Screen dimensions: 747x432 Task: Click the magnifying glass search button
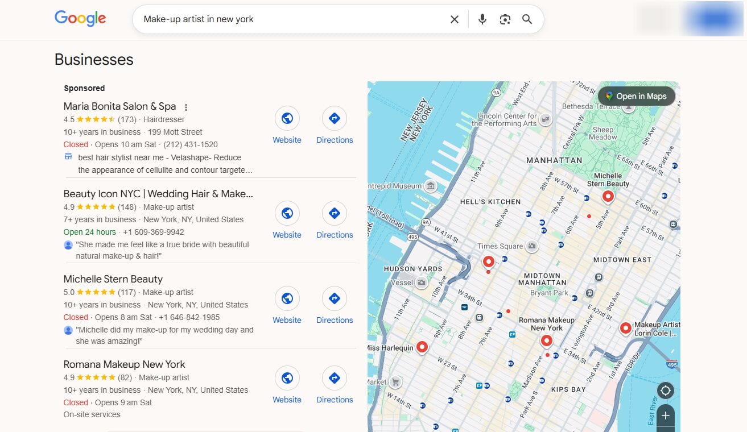(x=527, y=19)
